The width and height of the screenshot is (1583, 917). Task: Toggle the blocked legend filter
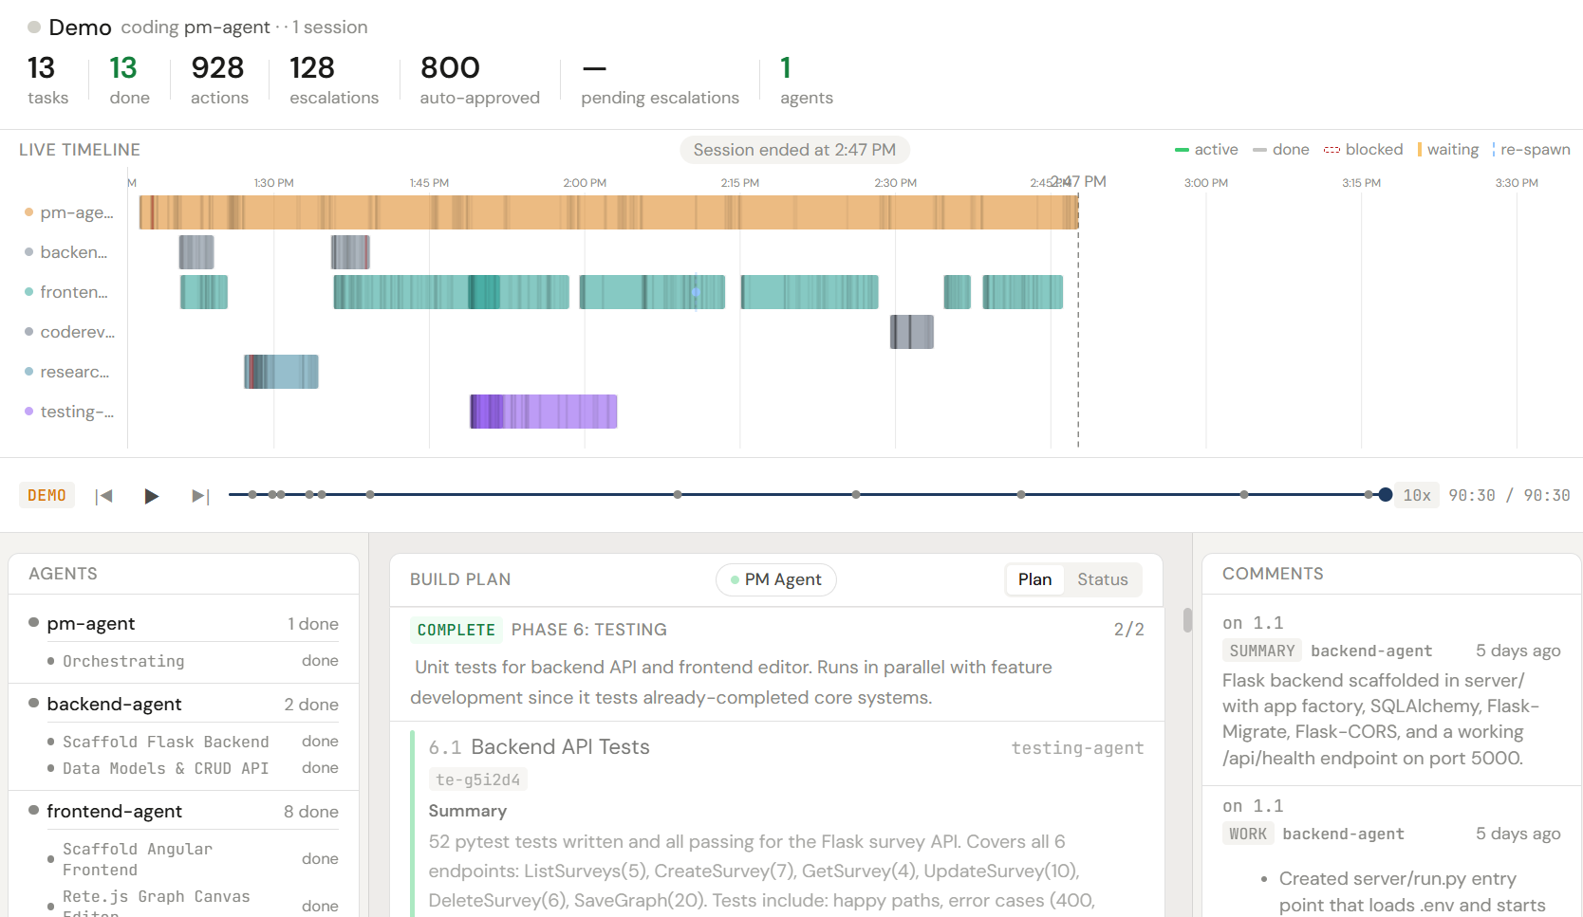tap(1364, 149)
